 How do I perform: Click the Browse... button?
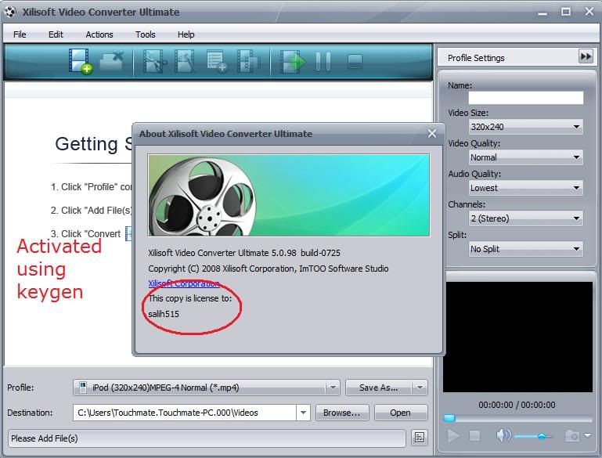point(341,413)
